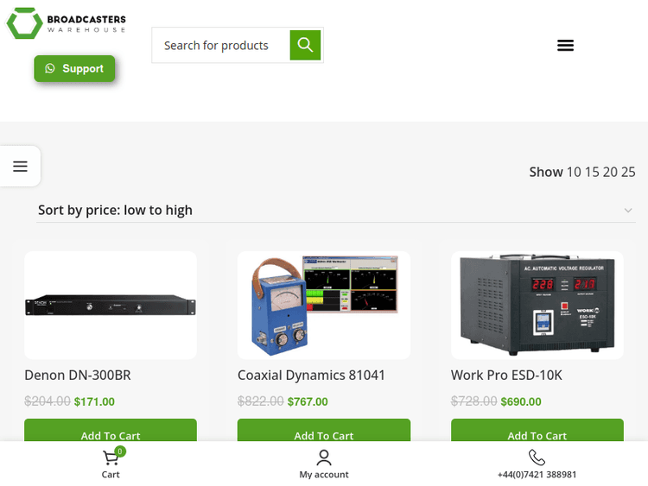The height and width of the screenshot is (486, 648).
Task: Open the shopping cart icon
Action: point(111,458)
